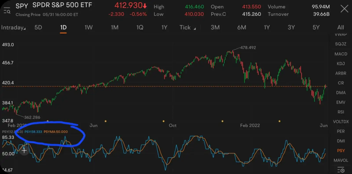Click the Turnover value 39.66B
Screen dimensions: 352x174
[x=322, y=14]
